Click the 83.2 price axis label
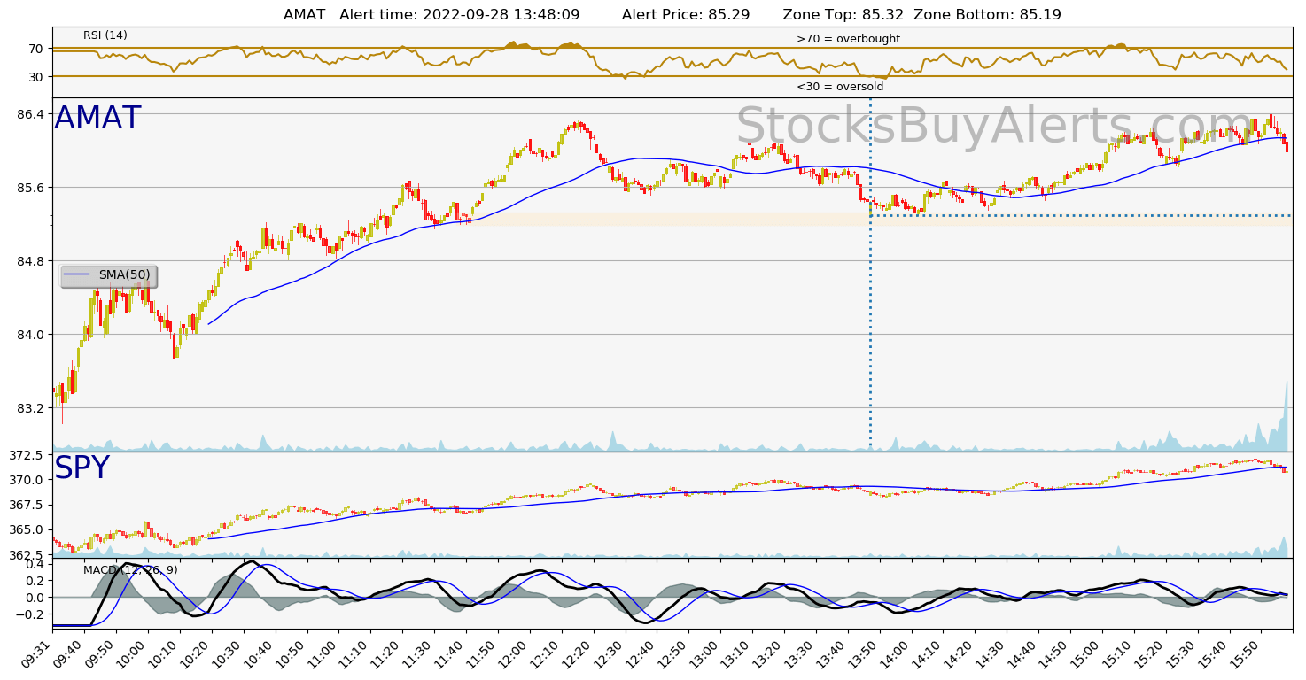This screenshot has height=680, width=1306. point(30,408)
